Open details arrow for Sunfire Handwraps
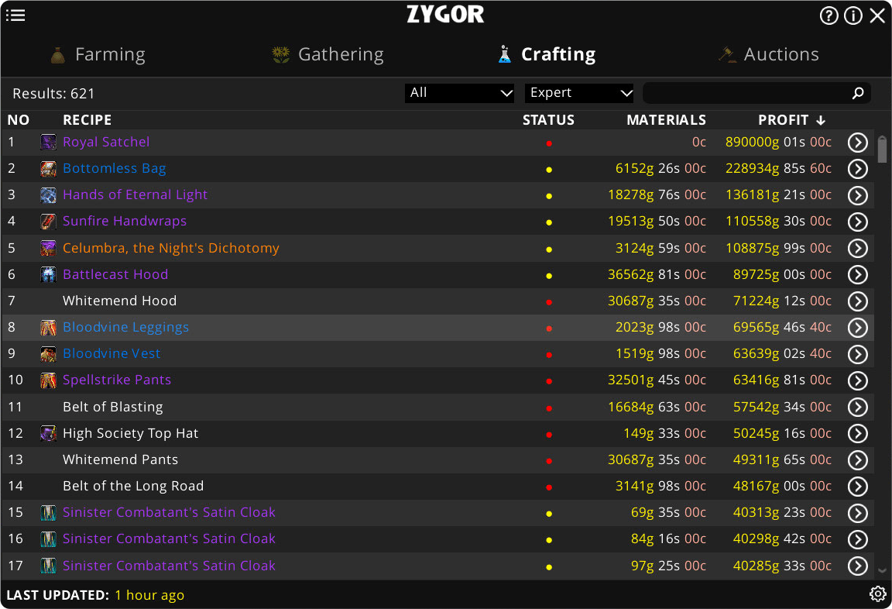The height and width of the screenshot is (609, 892). pyautogui.click(x=857, y=222)
